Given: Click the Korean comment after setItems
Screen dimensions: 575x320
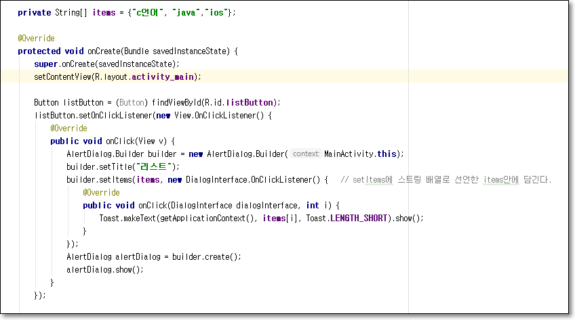Looking at the screenshot, I should (x=446, y=179).
